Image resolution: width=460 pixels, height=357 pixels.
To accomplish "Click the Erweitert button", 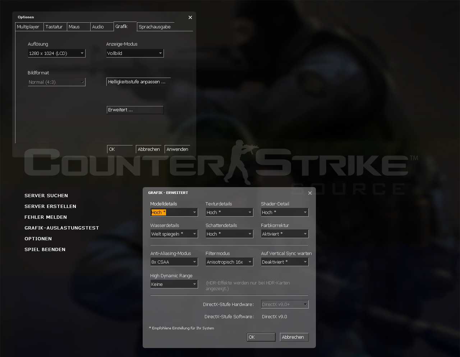I will 135,110.
